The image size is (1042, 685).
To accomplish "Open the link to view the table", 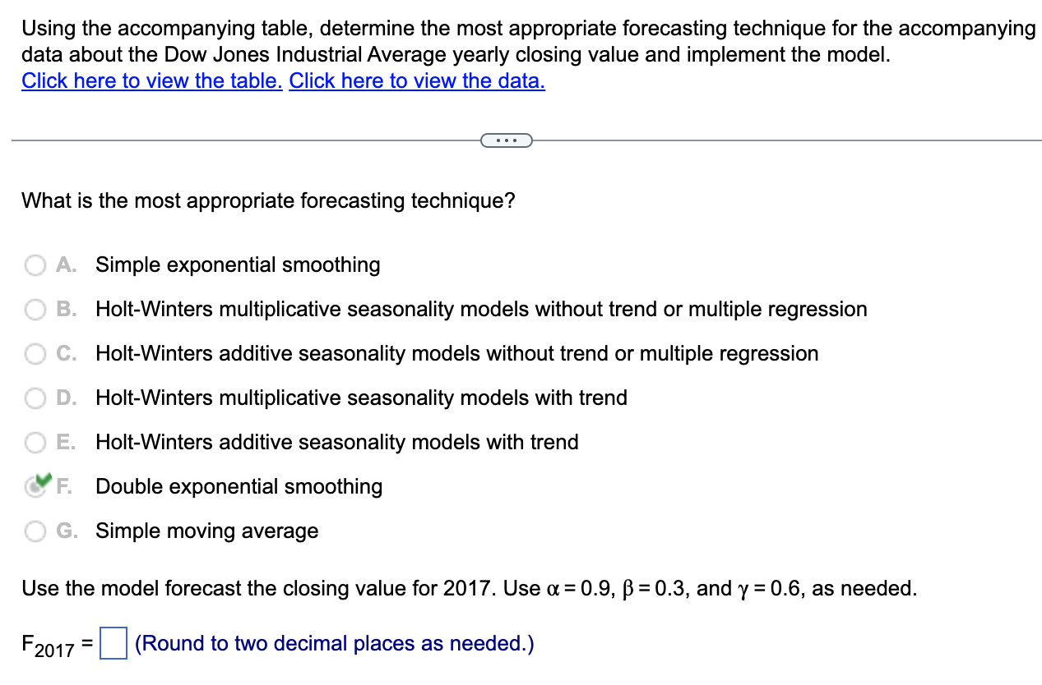I will point(151,80).
